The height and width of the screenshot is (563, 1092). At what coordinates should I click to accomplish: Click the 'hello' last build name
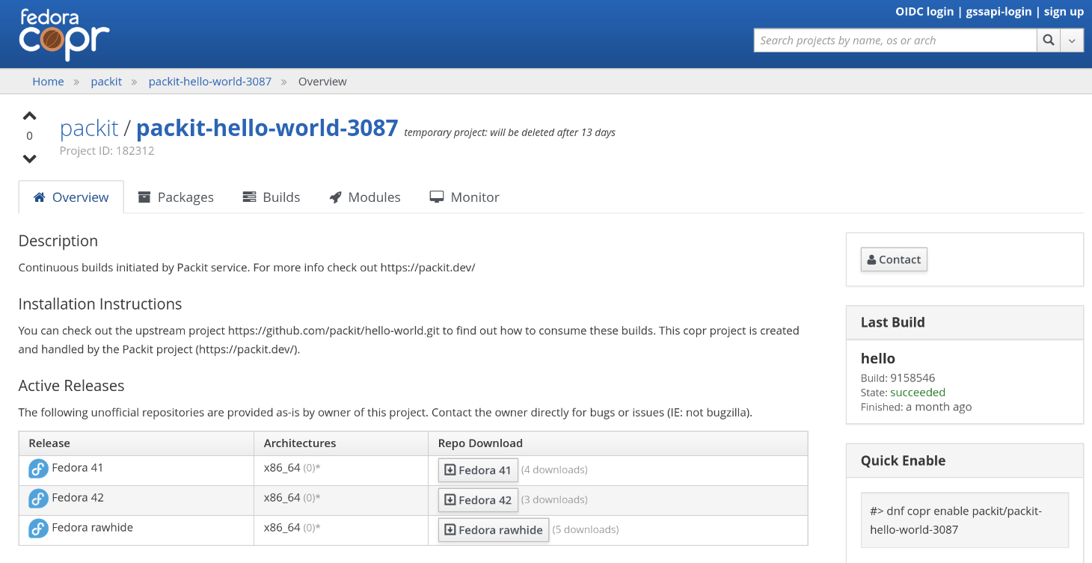tap(878, 358)
